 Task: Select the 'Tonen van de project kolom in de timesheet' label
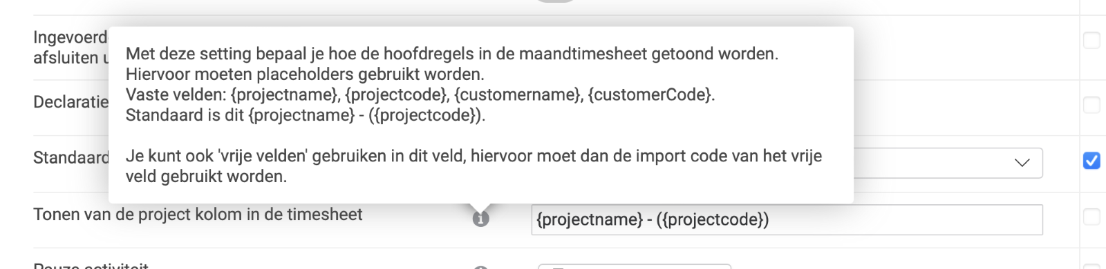tap(198, 215)
